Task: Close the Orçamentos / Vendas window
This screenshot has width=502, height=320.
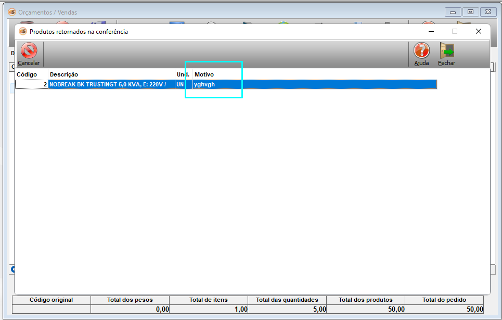Action: click(487, 12)
